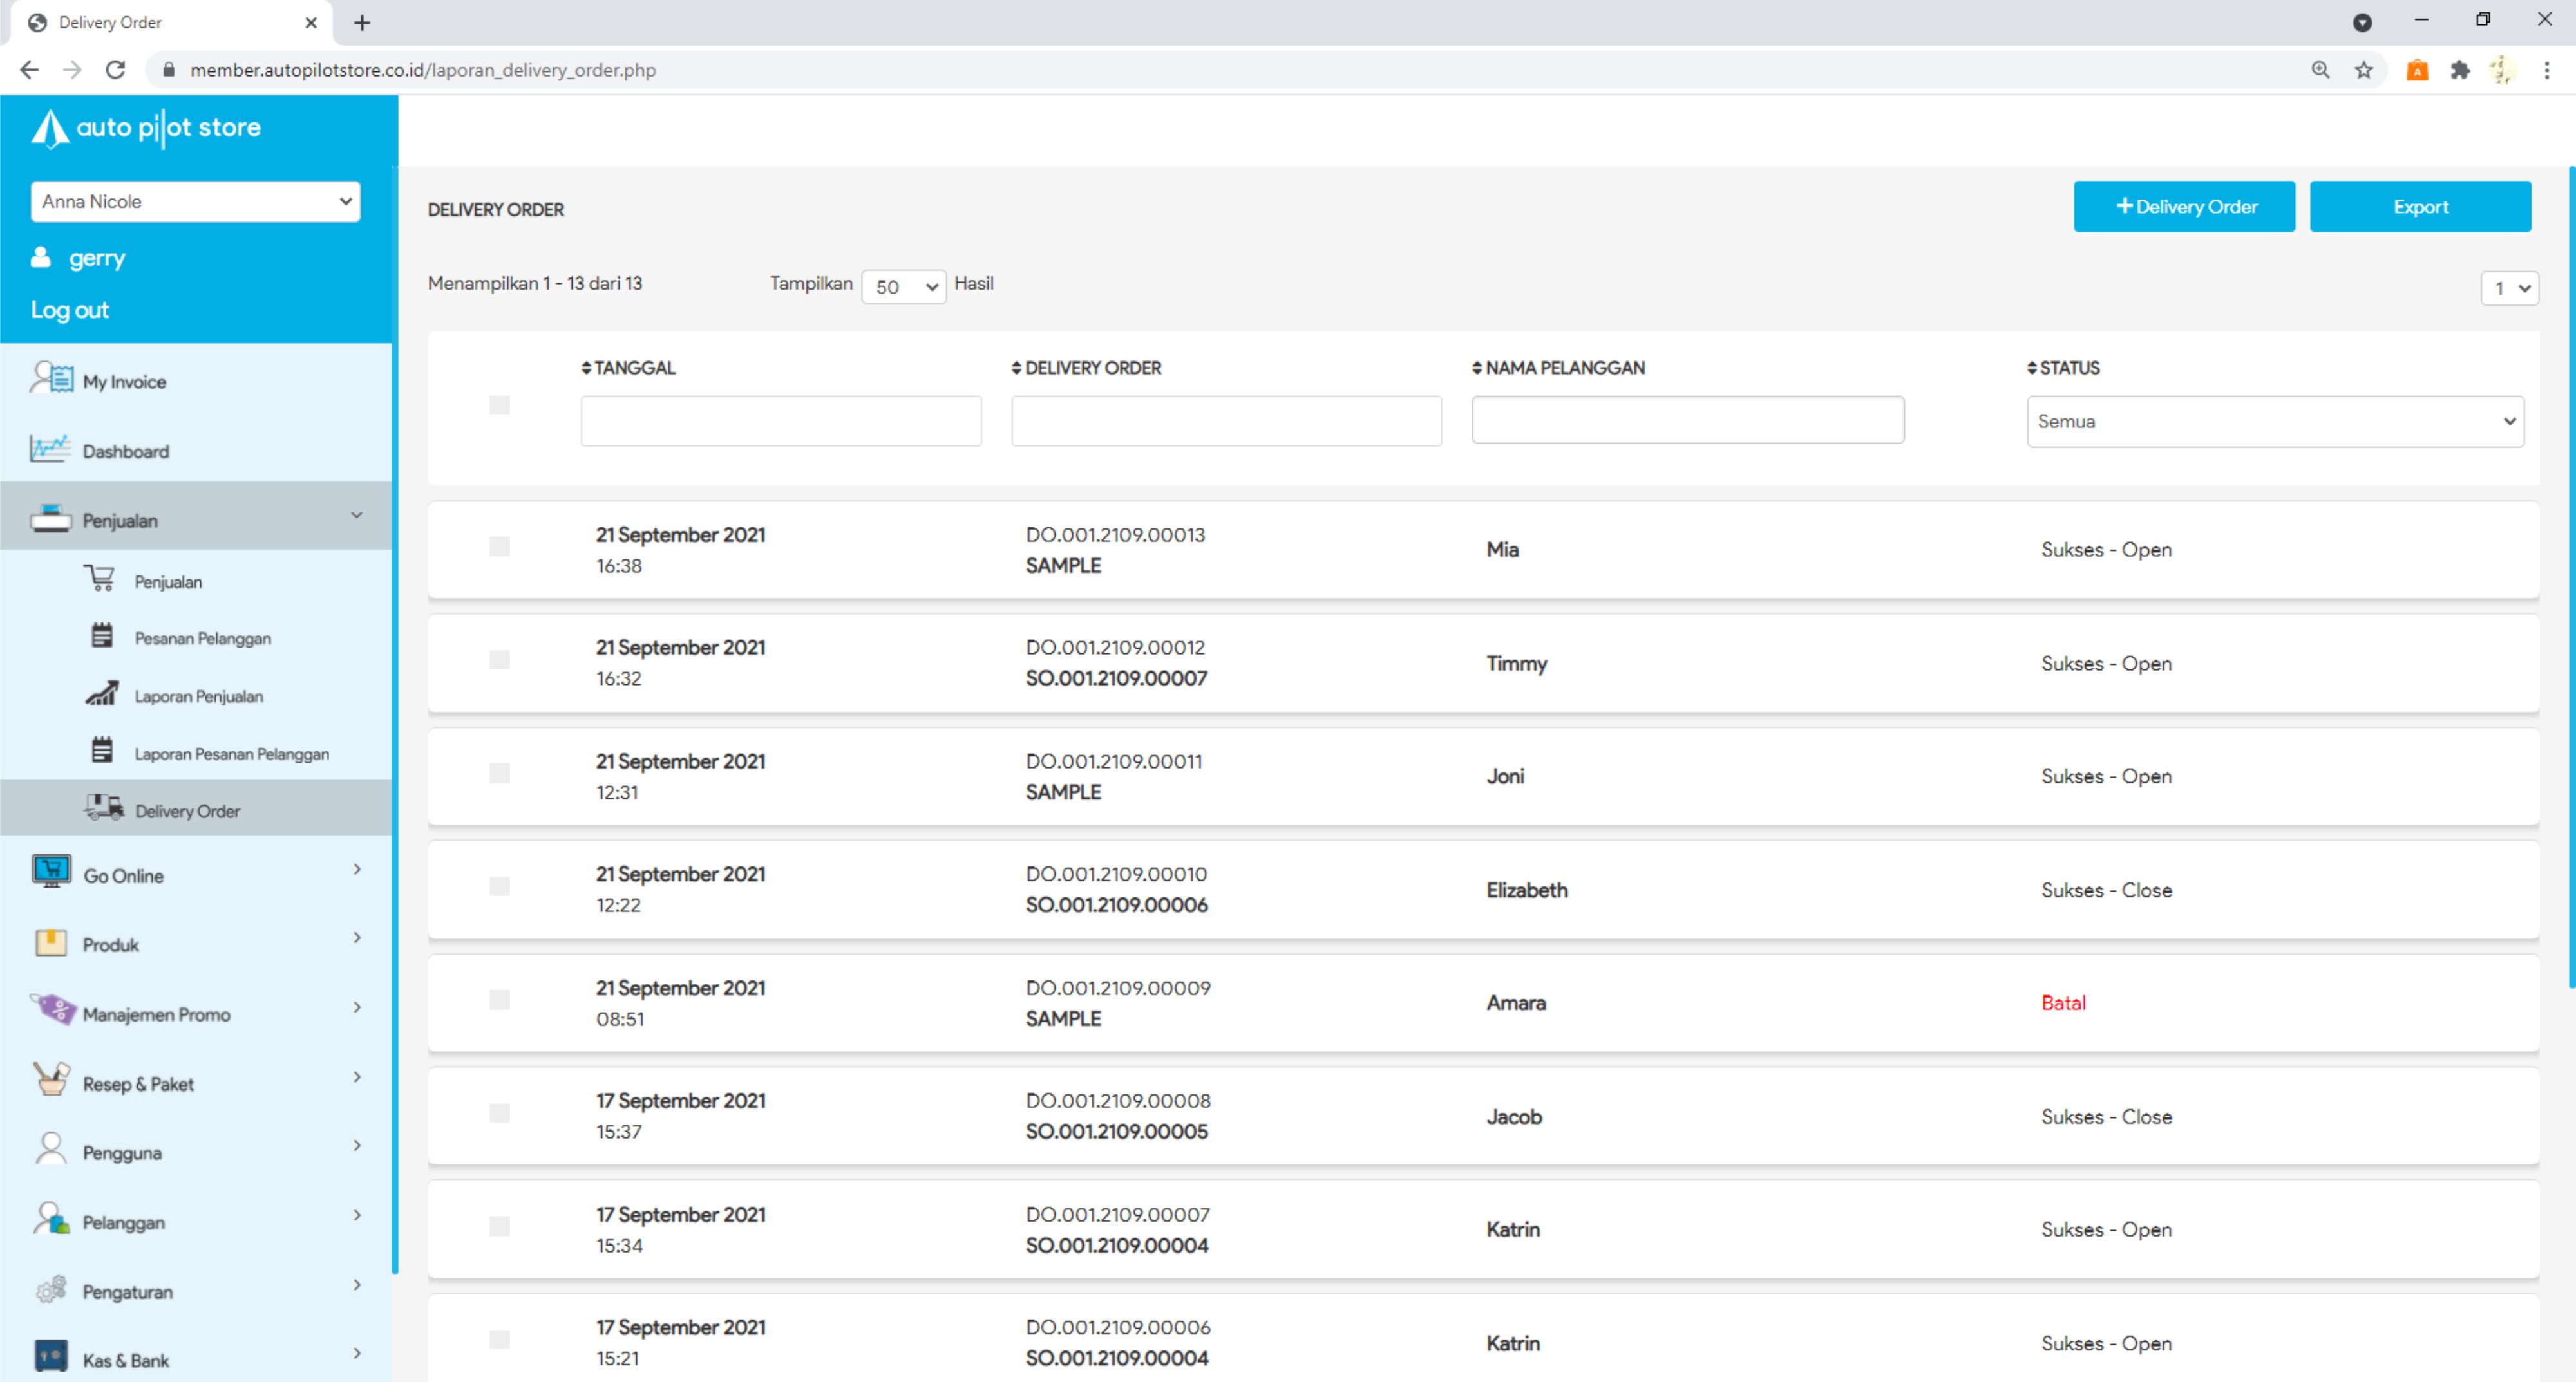Click the Delivery Order truck icon
Image resolution: width=2576 pixels, height=1382 pixels.
pyautogui.click(x=104, y=807)
